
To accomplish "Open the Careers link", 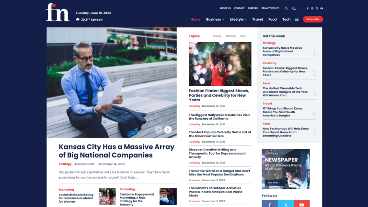I will (253, 8).
